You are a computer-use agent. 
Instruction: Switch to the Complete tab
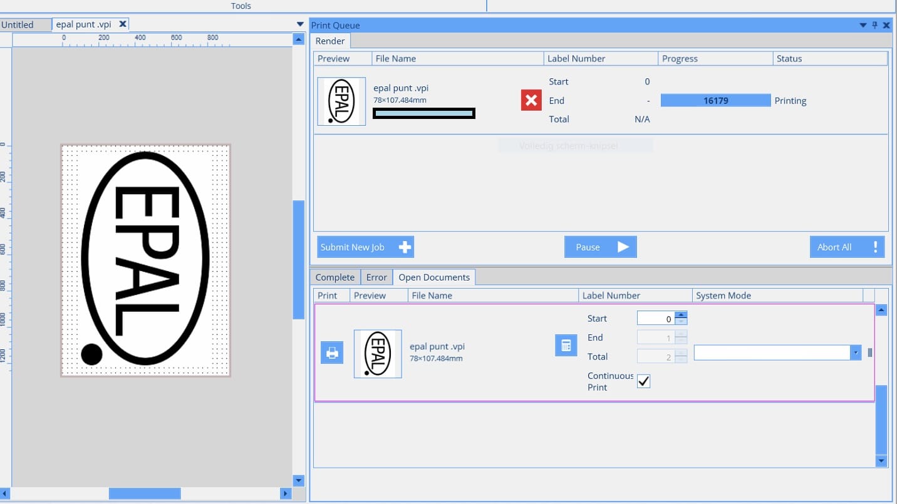(x=334, y=277)
